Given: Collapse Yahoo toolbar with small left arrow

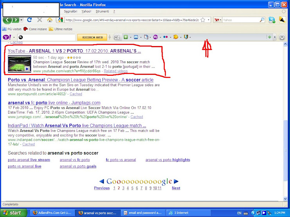Looking at the screenshot, I should [275, 37].
